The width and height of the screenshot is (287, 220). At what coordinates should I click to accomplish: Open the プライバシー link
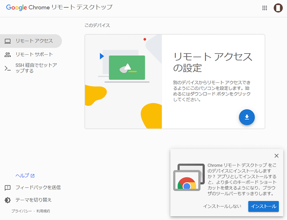pyautogui.click(x=22, y=211)
